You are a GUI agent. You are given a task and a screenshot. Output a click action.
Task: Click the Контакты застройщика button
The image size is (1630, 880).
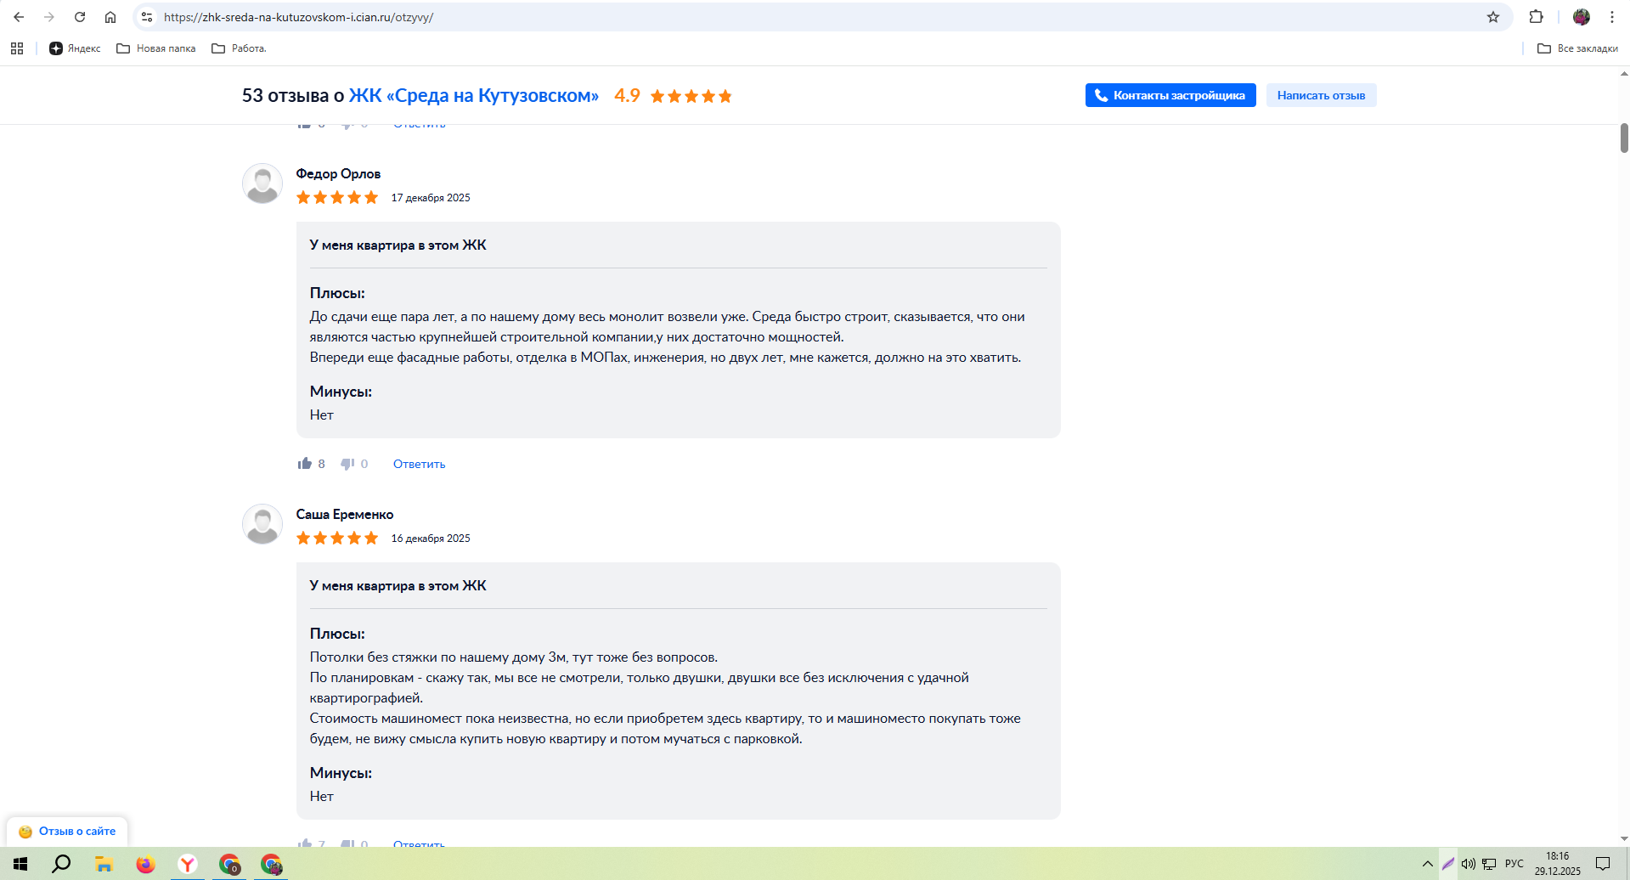tap(1170, 95)
